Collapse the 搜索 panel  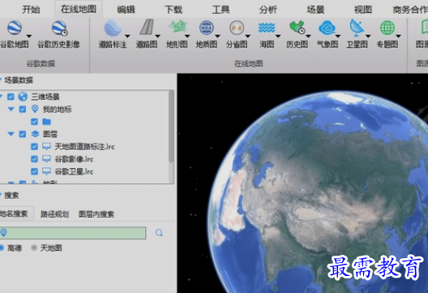click(1, 195)
